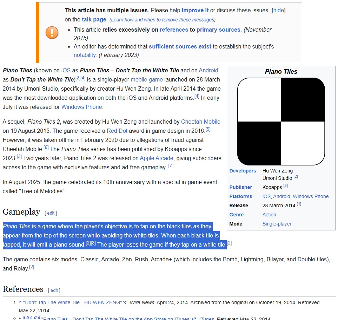Open 'Learn how and when to remove these messages'
The height and width of the screenshot is (320, 338).
click(x=162, y=20)
